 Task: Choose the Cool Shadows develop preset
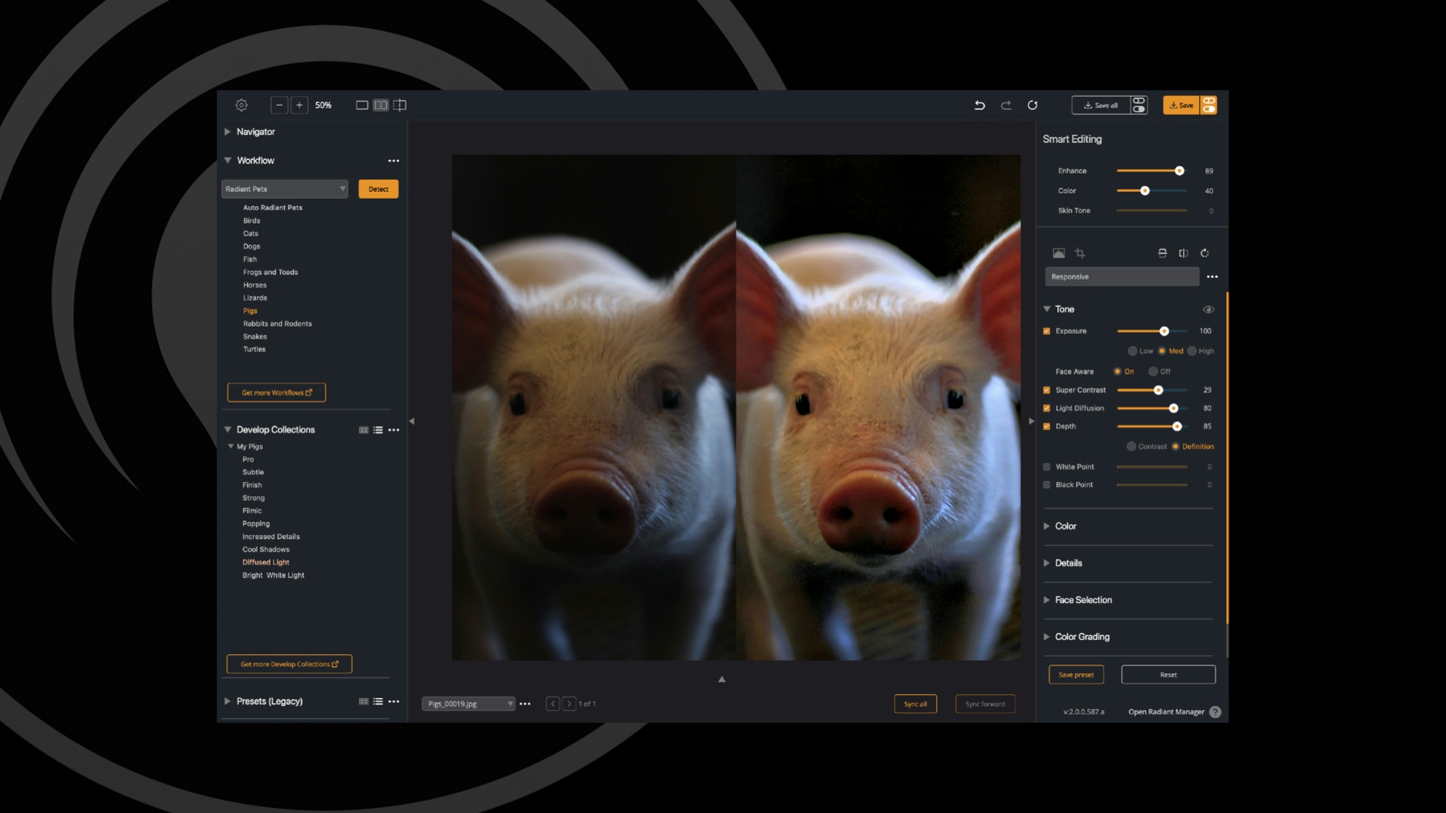266,550
